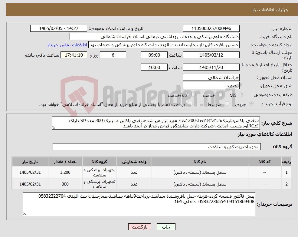This screenshot has width=298, height=237.
Task: Click the واحد شمارش column header
Action: 134,162
